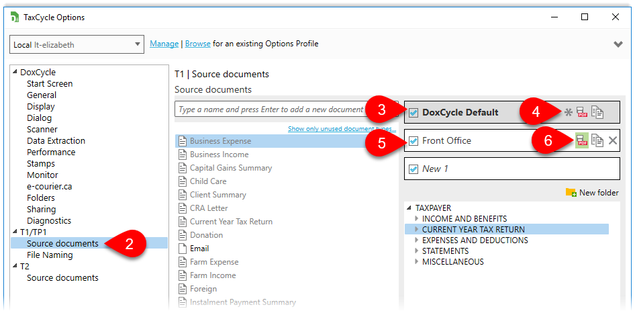Click the Child Care document icon
Viewport: 635px width, 311px height.
182,181
